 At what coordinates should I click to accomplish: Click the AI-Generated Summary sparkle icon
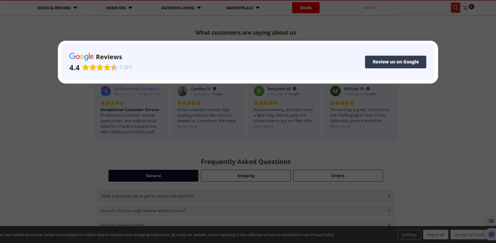coord(106,91)
